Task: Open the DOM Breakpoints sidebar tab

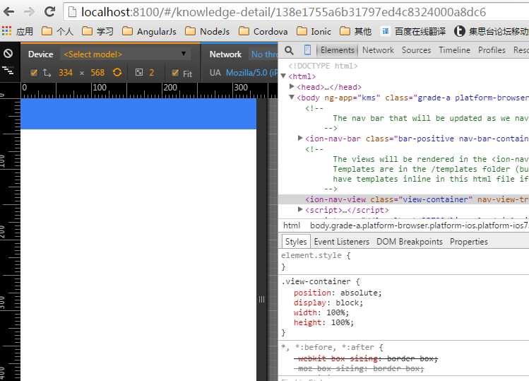Action: point(409,242)
